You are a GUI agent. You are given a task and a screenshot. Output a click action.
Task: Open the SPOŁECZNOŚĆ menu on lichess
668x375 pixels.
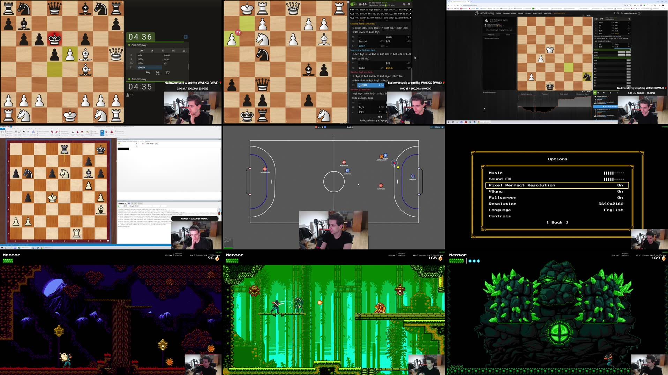(537, 13)
